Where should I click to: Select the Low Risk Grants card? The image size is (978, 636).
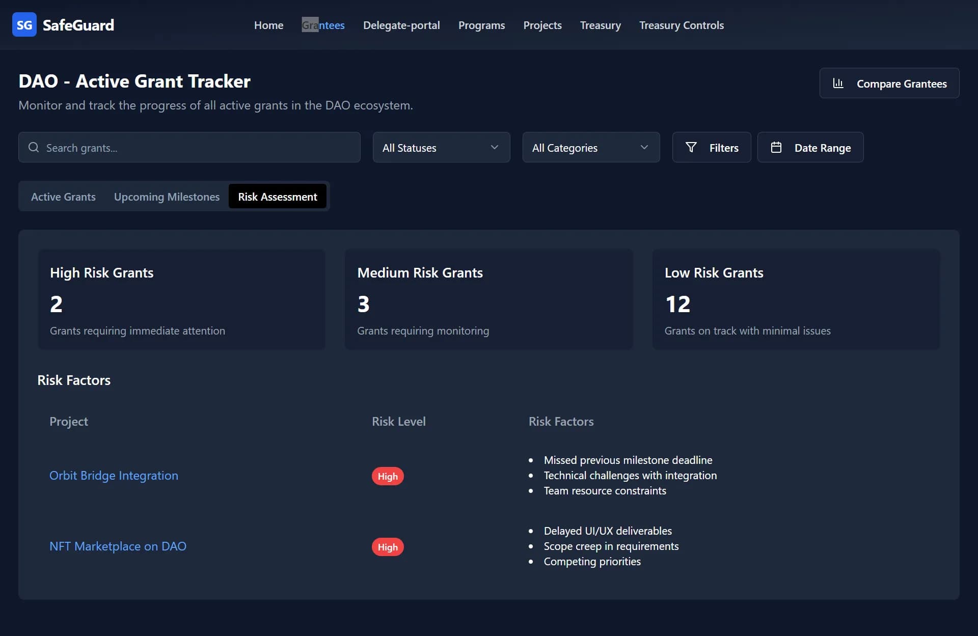(x=796, y=299)
